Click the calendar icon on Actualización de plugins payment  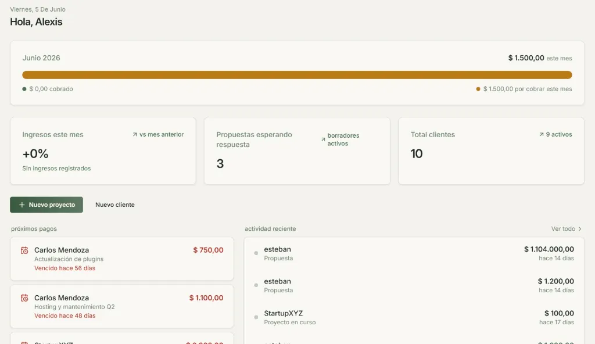click(x=24, y=250)
